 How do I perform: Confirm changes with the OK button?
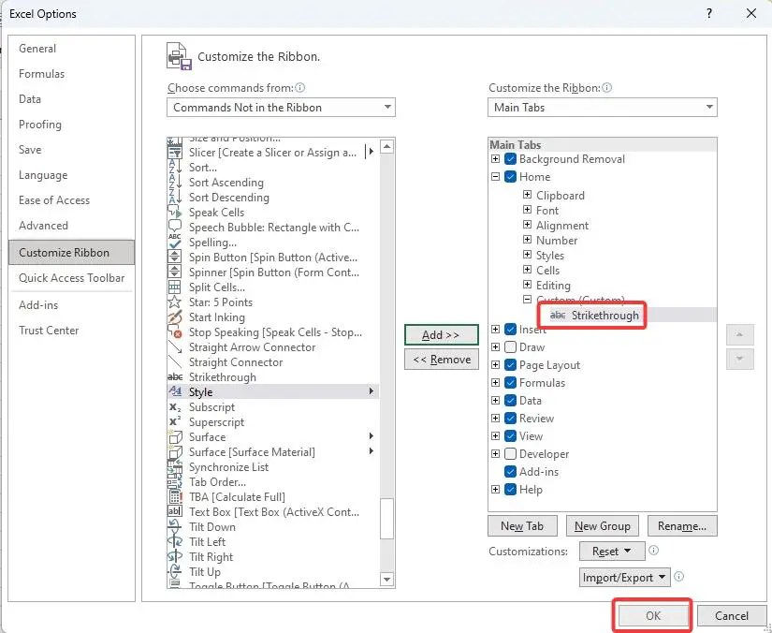pyautogui.click(x=653, y=615)
